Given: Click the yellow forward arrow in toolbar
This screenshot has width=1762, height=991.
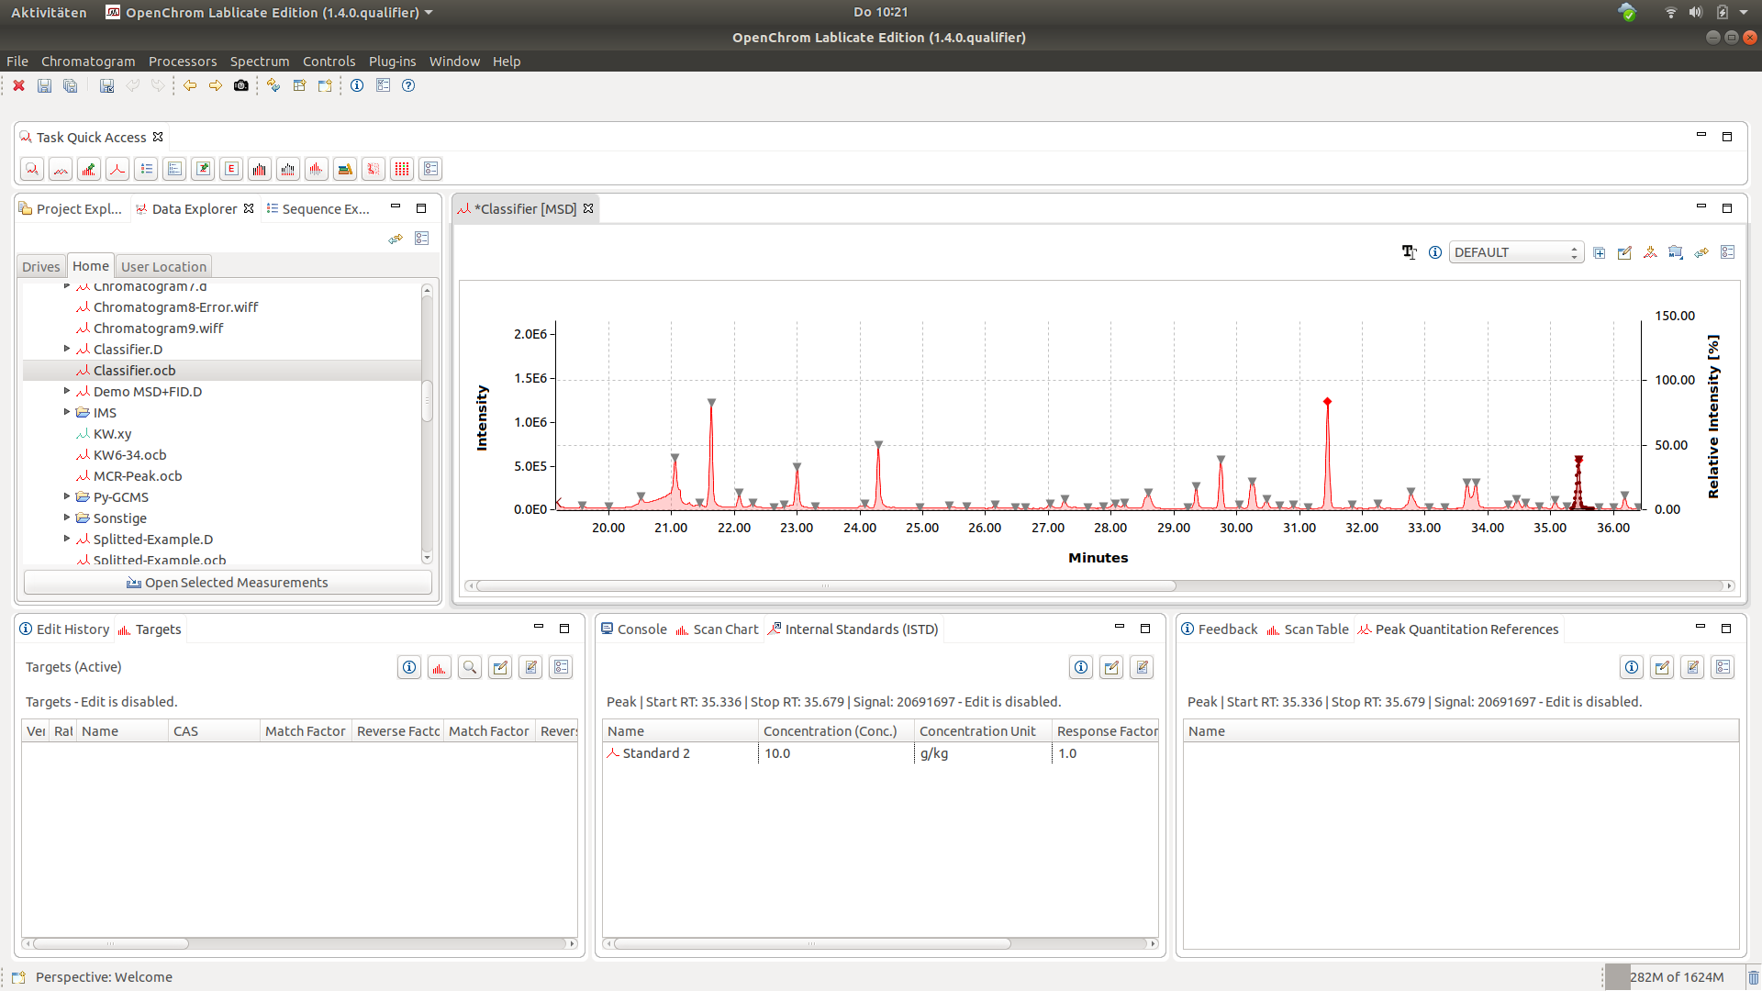Looking at the screenshot, I should pos(216,85).
